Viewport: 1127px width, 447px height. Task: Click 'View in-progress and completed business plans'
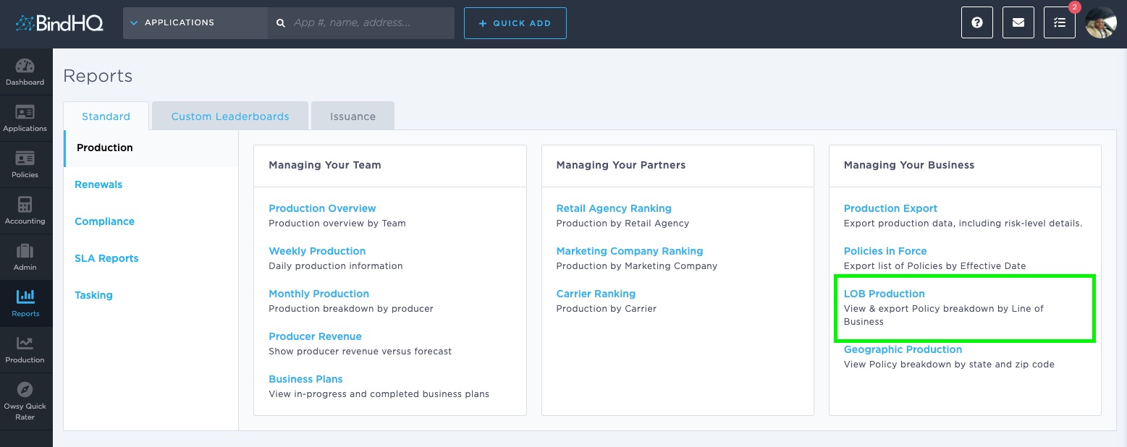pyautogui.click(x=379, y=394)
